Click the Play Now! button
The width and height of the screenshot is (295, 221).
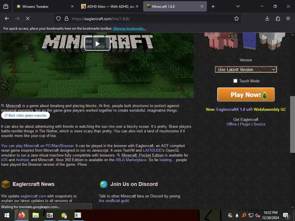pyautogui.click(x=246, y=94)
